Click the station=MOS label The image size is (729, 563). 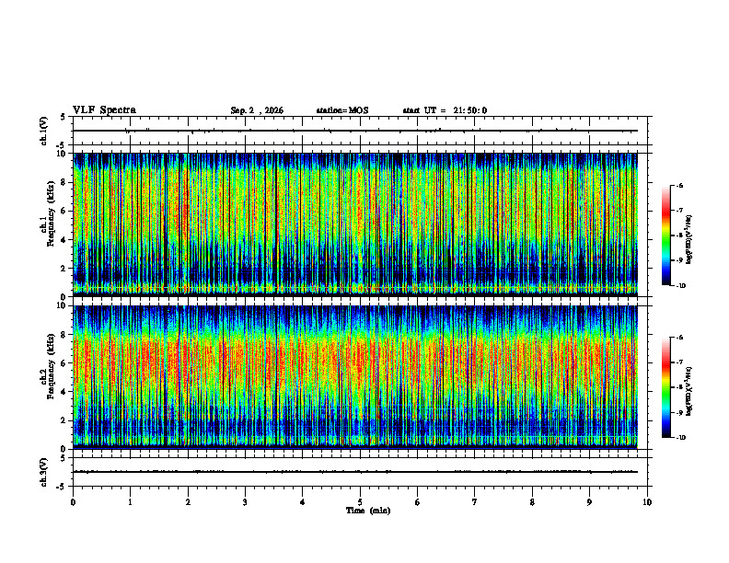342,110
